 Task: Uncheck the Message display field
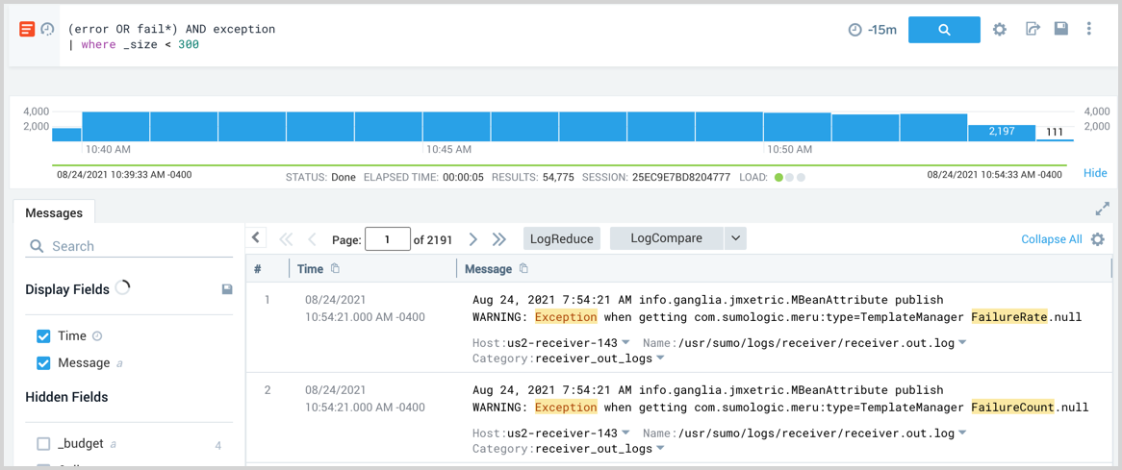(43, 363)
